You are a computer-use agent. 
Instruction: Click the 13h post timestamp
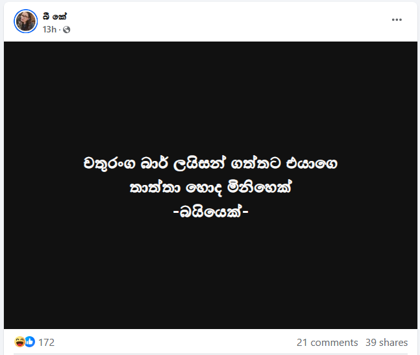click(49, 29)
